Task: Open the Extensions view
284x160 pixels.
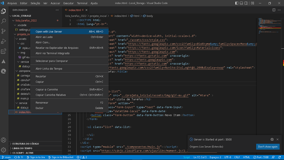Action: coord(4,51)
